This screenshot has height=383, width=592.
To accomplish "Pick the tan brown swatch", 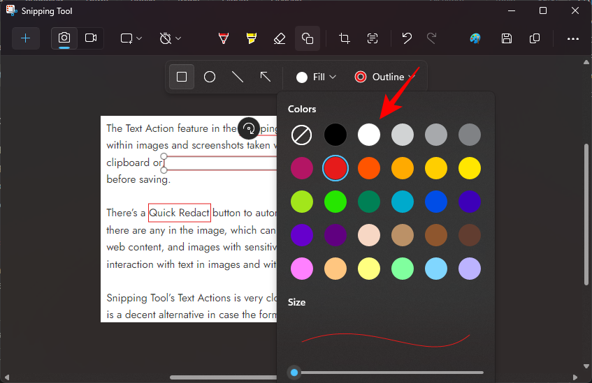I will pos(403,235).
